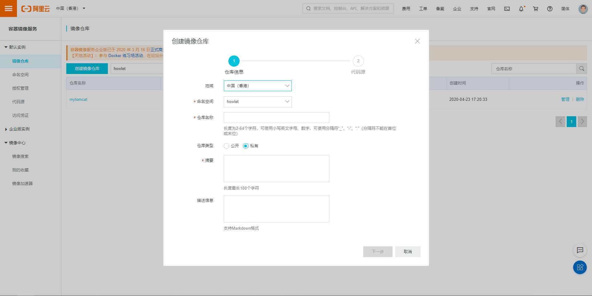Focus the 描述信息 text area
Image resolution: width=592 pixels, height=296 pixels.
point(276,209)
